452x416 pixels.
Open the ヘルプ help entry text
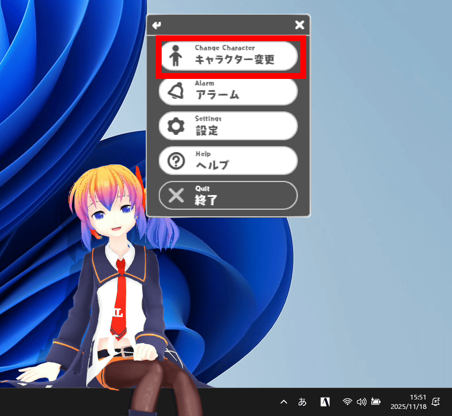(x=212, y=165)
